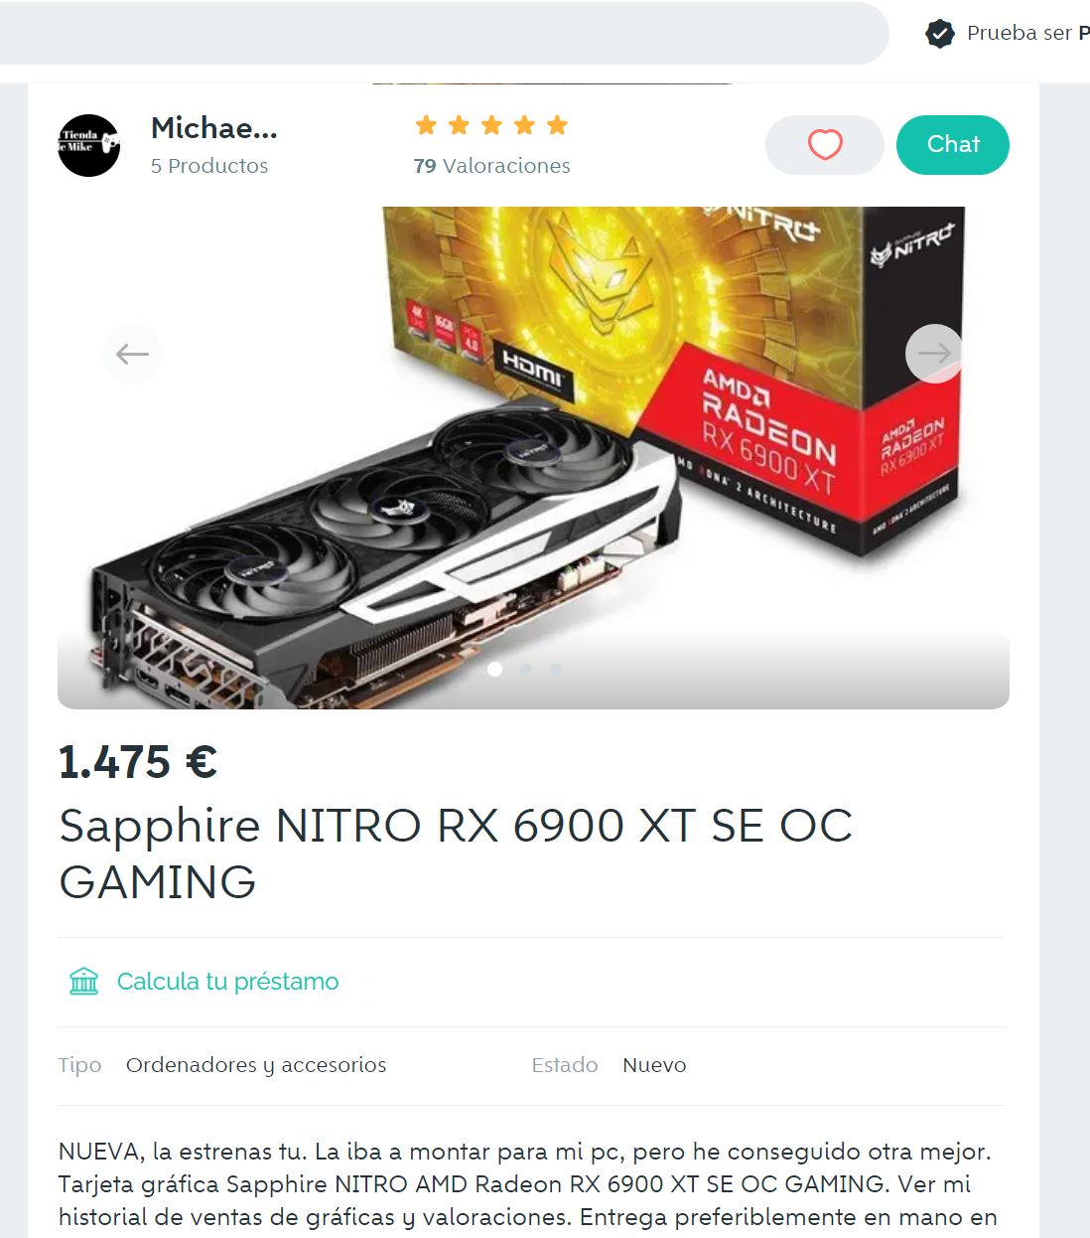Image resolution: width=1090 pixels, height=1238 pixels.
Task: Open seller profile named Michae...
Action: 213,128
